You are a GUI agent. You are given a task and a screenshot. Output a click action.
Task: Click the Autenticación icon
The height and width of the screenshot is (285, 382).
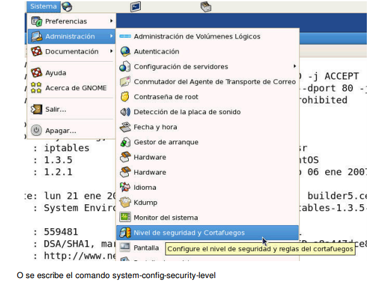(x=125, y=52)
